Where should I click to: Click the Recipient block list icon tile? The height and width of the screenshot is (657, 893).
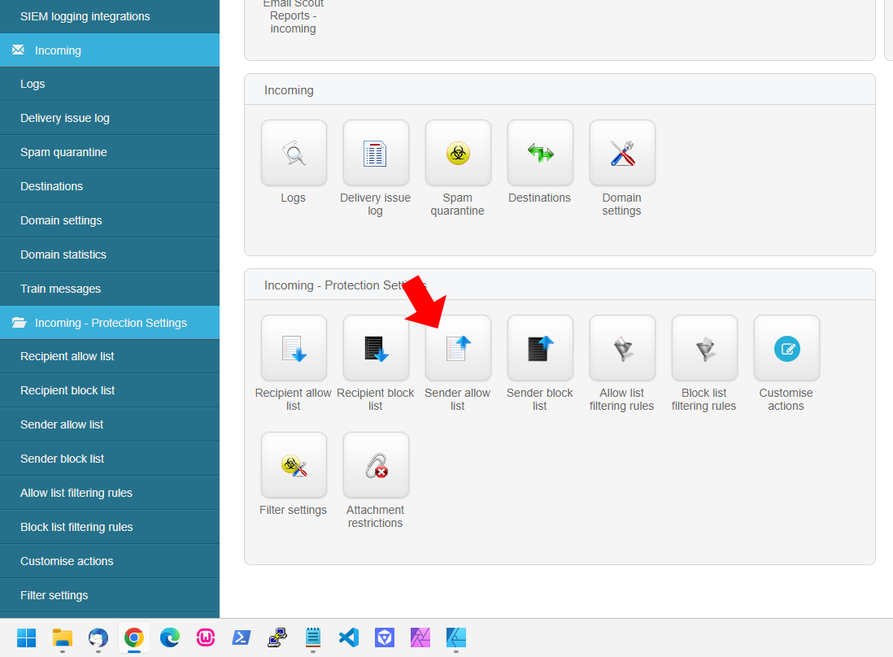(376, 348)
